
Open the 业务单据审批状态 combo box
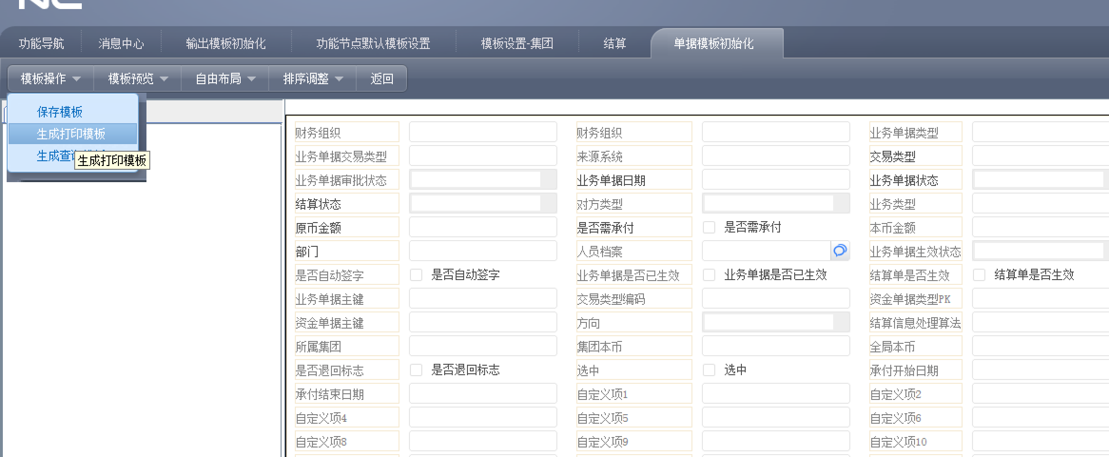483,179
